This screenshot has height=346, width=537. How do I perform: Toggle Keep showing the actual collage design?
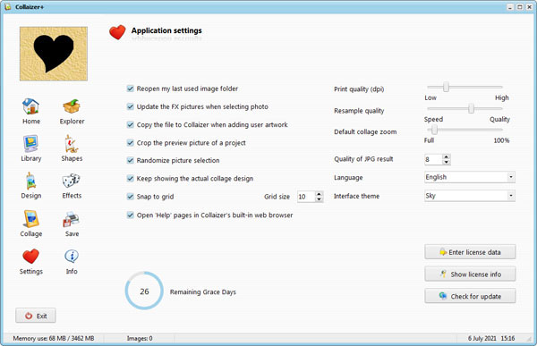[130, 178]
